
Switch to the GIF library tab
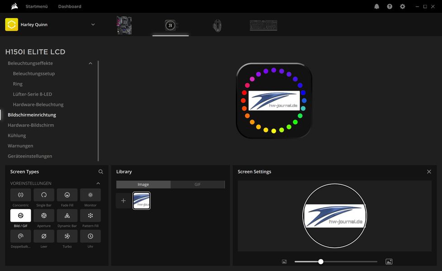197,184
